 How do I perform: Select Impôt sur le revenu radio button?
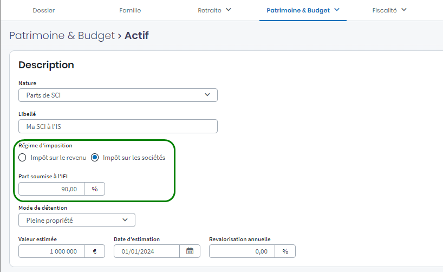point(22,158)
